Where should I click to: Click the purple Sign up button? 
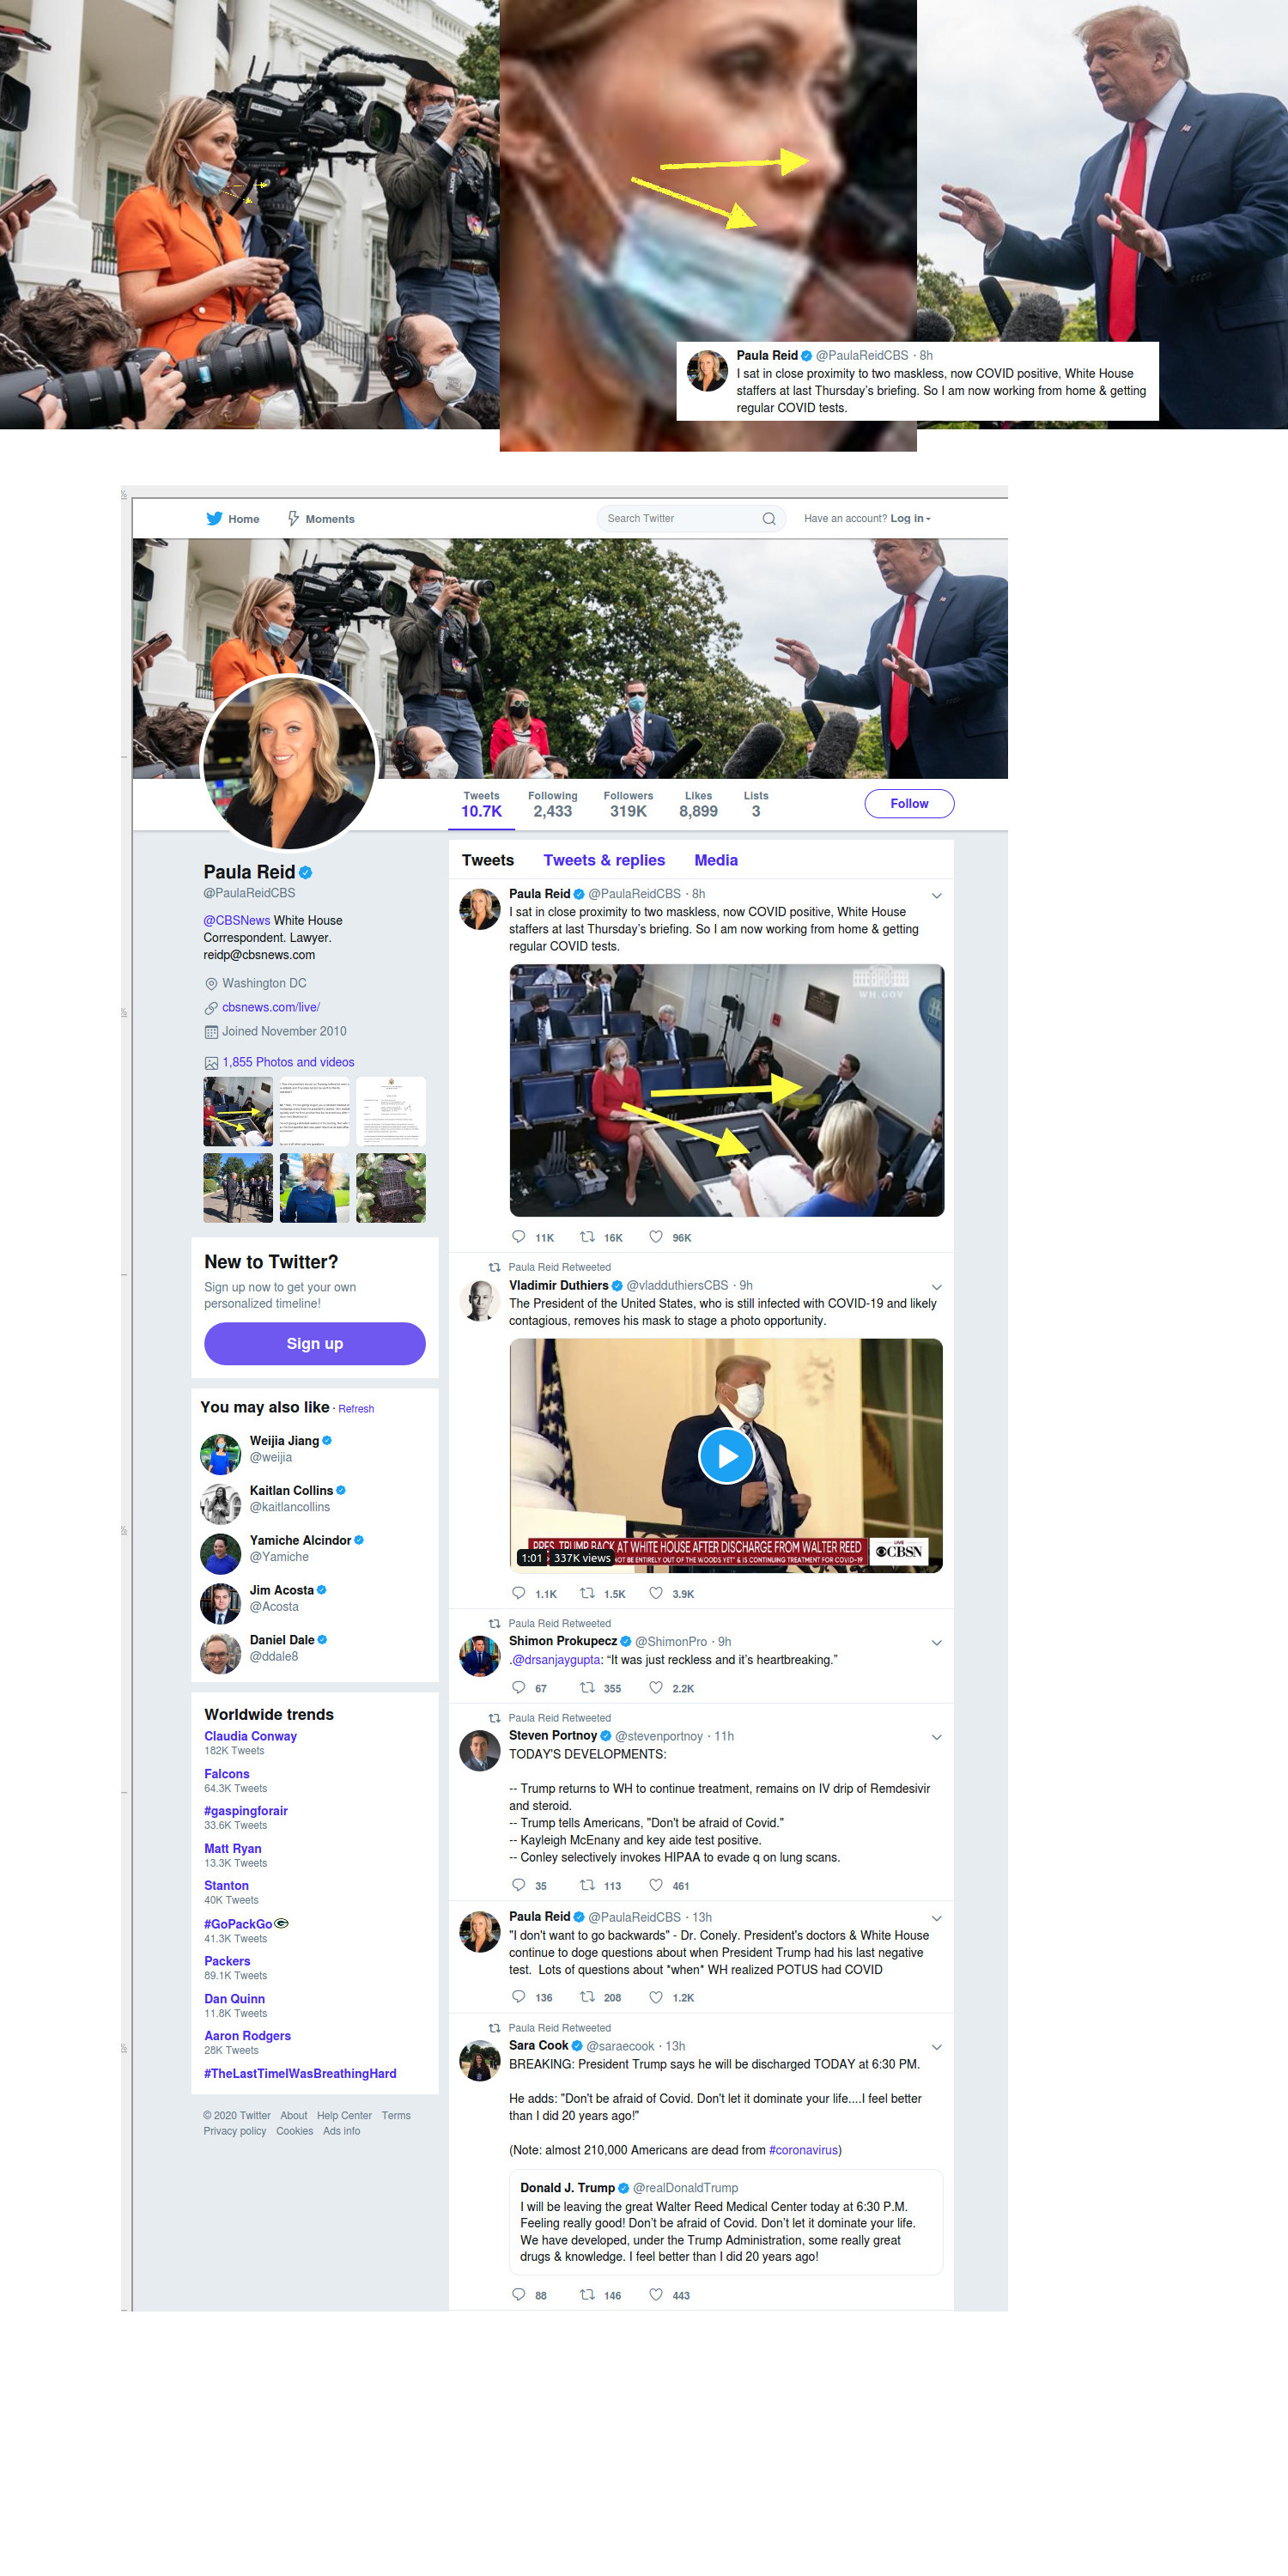(315, 1343)
